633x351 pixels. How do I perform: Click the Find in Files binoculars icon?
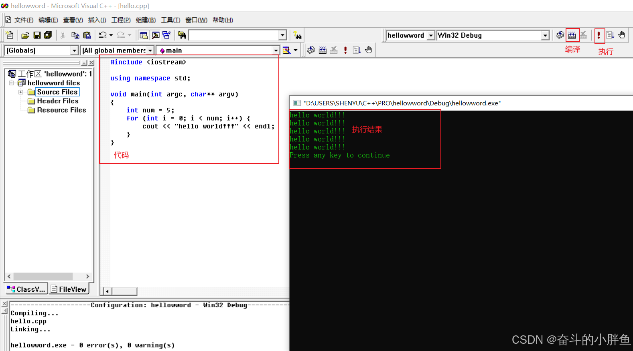(x=182, y=35)
